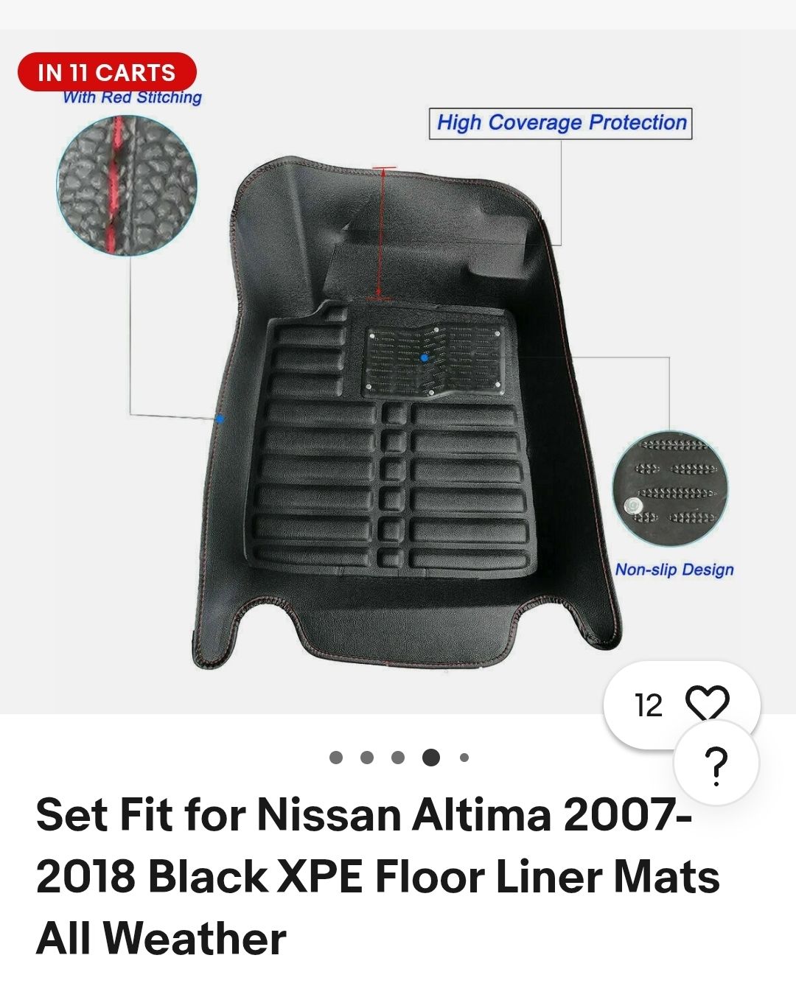
Task: Tap the High Coverage Protection label
Action: pos(561,122)
